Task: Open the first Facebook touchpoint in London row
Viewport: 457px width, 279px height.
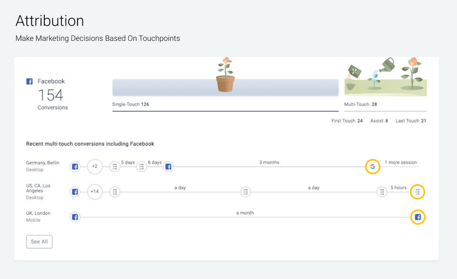Action: coord(75,217)
